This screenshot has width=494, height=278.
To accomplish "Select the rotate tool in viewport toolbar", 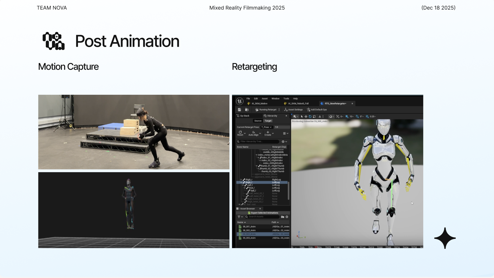I will pos(310,117).
